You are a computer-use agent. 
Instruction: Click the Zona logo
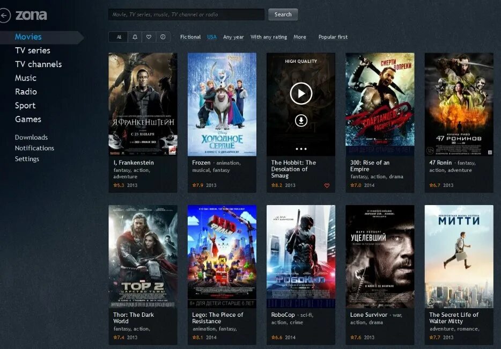31,15
